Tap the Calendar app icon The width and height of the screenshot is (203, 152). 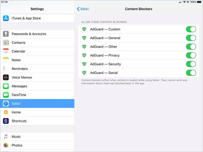(6, 51)
